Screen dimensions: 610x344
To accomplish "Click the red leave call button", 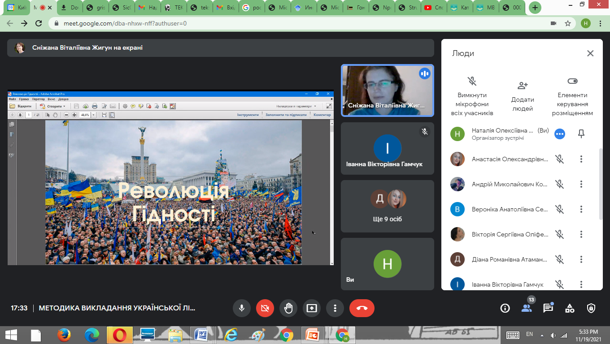I will [362, 308].
